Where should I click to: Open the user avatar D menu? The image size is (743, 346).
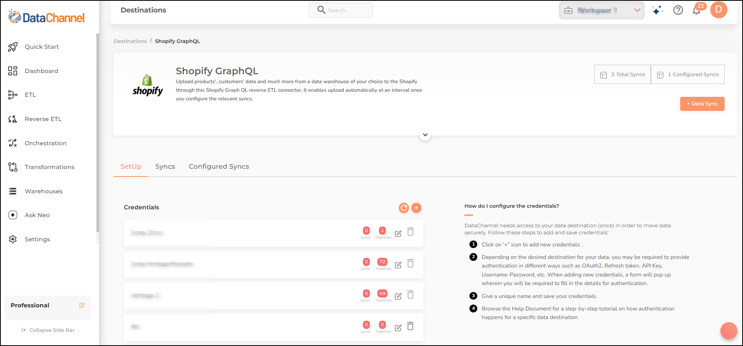click(x=719, y=10)
